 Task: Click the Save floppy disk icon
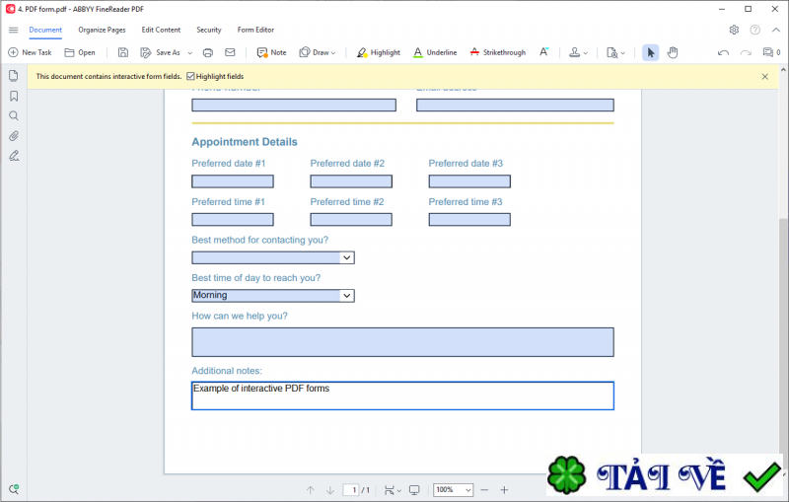click(x=122, y=52)
